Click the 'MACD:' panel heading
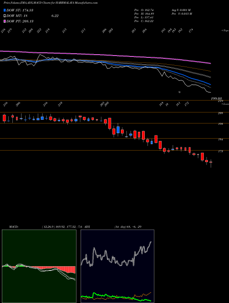The width and height of the screenshot is (229, 303). coord(14,227)
